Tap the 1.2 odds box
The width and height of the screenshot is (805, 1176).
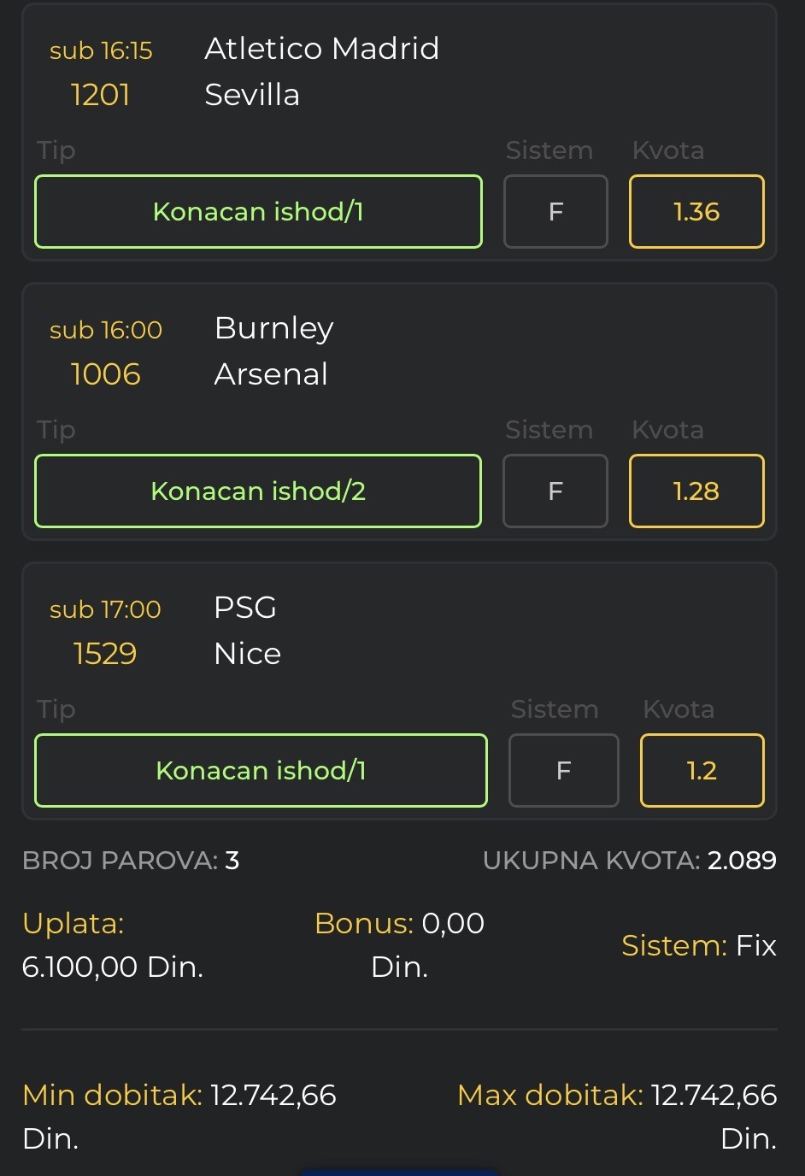(x=702, y=771)
